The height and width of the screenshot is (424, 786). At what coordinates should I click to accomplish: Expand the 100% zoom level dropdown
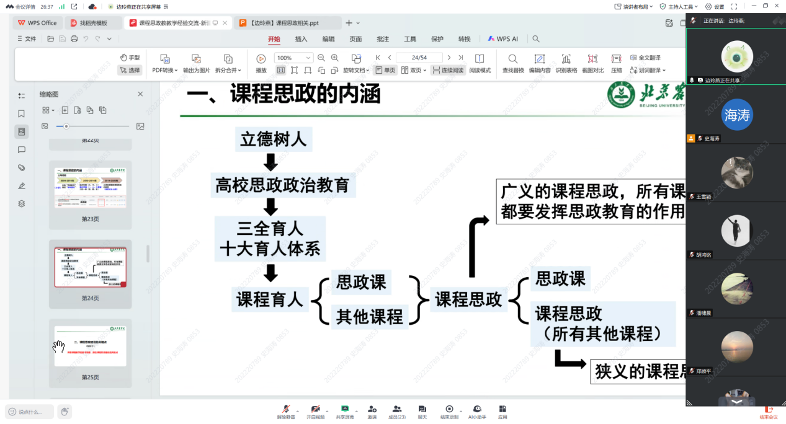309,58
